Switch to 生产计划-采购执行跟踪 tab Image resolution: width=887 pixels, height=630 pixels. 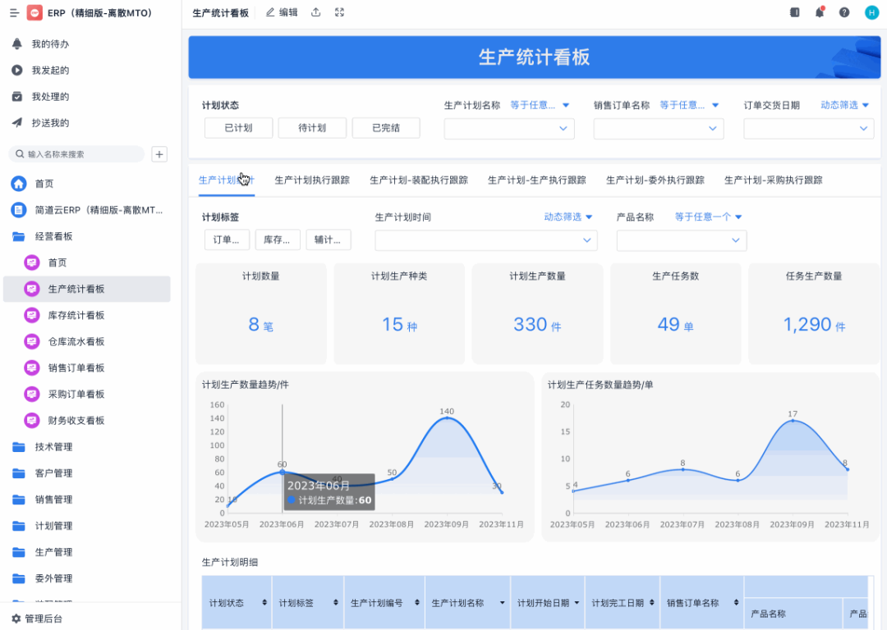774,180
